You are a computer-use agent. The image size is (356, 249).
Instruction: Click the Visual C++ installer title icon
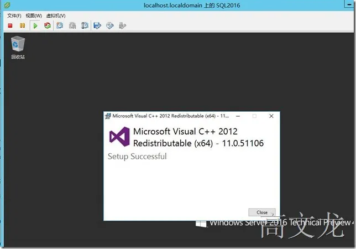click(108, 116)
